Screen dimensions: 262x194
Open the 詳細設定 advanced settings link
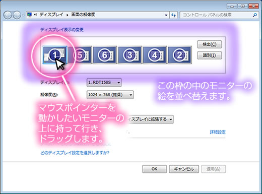point(218,132)
